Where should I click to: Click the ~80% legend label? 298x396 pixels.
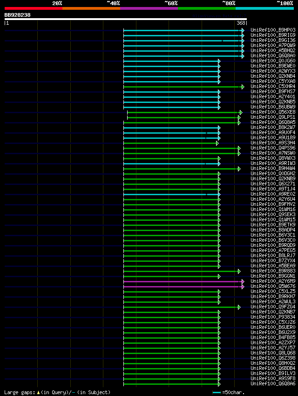coord(229,3)
